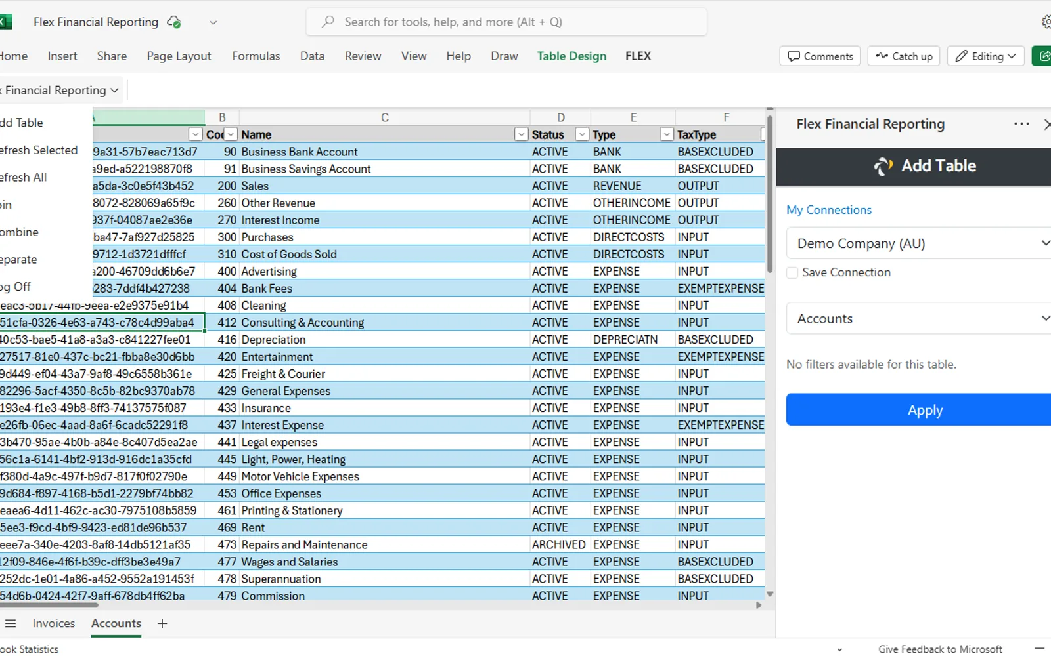
Task: Click the scroll down arrow of the sheet
Action: pyautogui.click(x=770, y=594)
